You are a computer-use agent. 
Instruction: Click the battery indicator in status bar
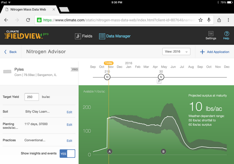230,2
